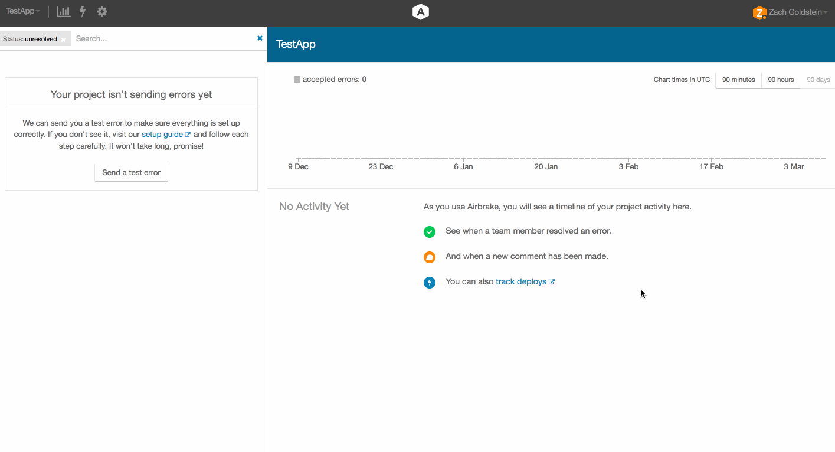
Task: Click the 3 Feb axis label
Action: coord(628,167)
